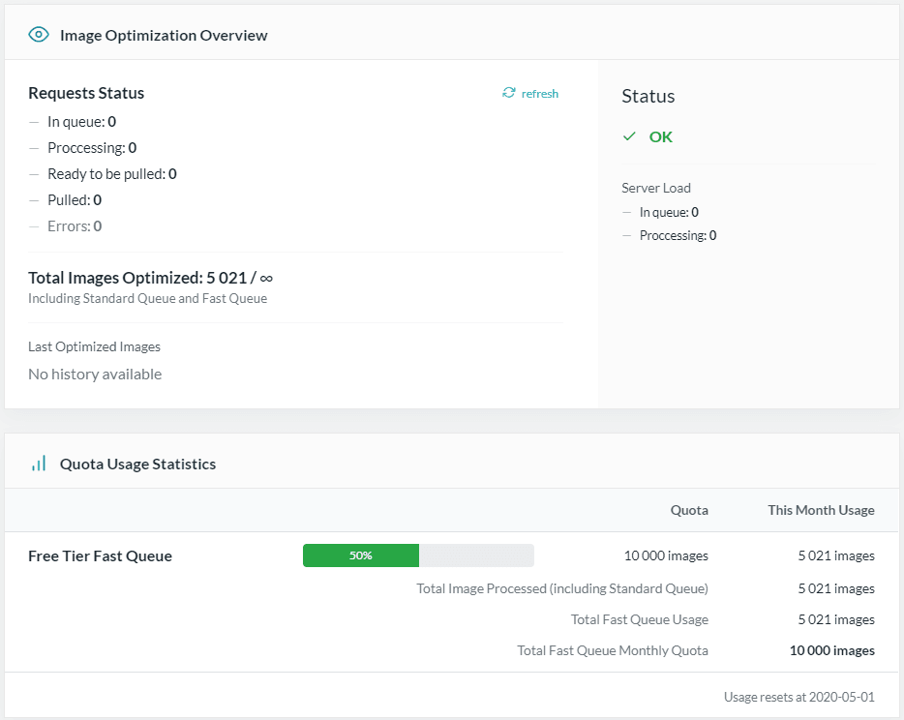The image size is (904, 720).
Task: Click 'Usage resets at 2020-05-01' text
Action: click(x=799, y=697)
